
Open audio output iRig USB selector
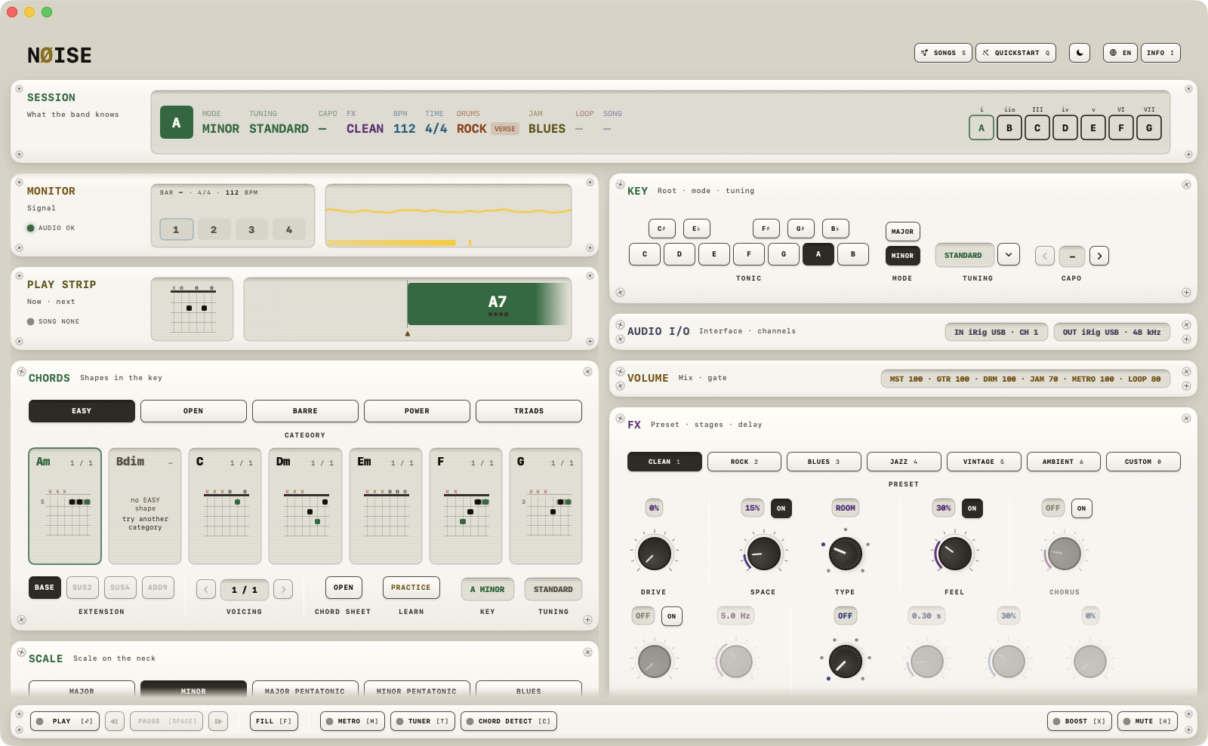point(1112,332)
